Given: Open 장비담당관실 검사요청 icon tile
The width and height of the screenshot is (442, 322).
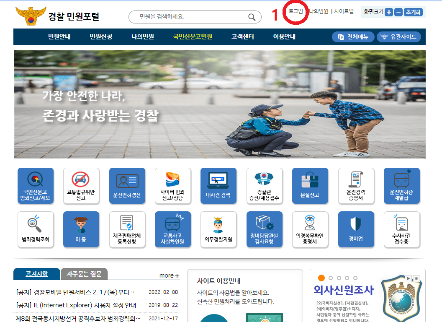Looking at the screenshot, I should 265,229.
